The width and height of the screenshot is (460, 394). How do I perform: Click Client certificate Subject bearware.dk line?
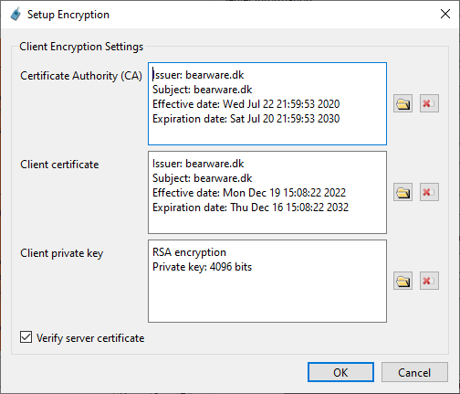(202, 178)
